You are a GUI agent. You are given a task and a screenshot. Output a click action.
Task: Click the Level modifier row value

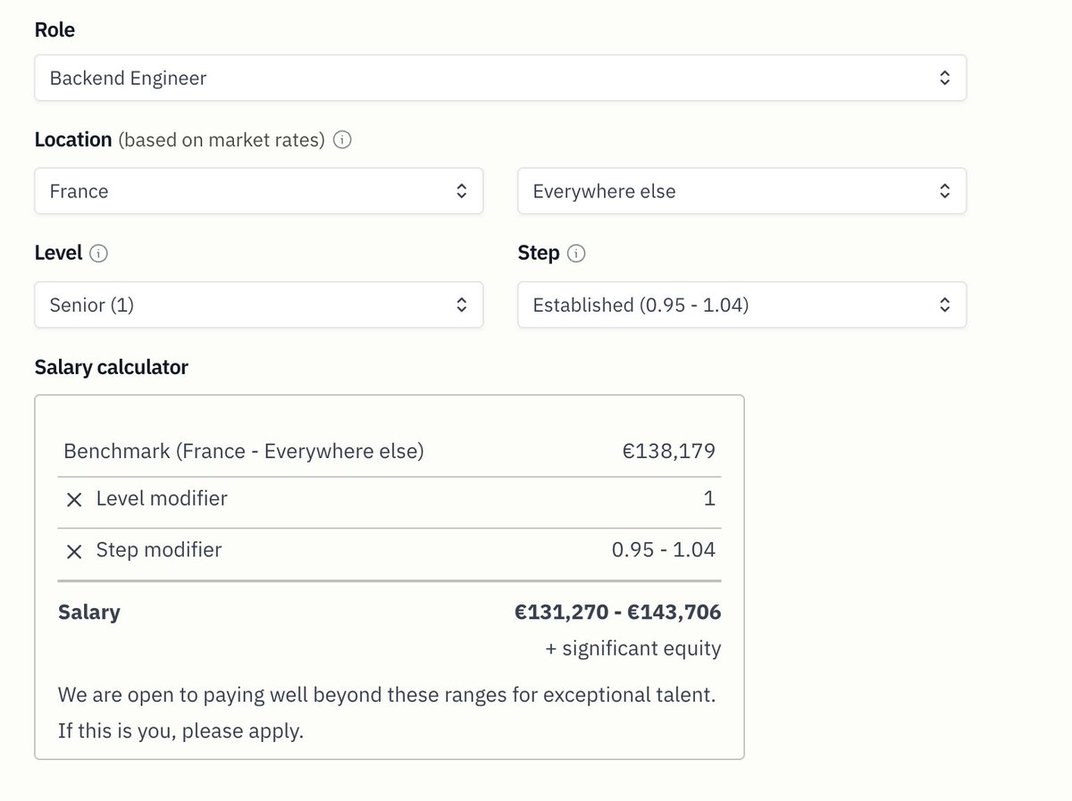709,498
